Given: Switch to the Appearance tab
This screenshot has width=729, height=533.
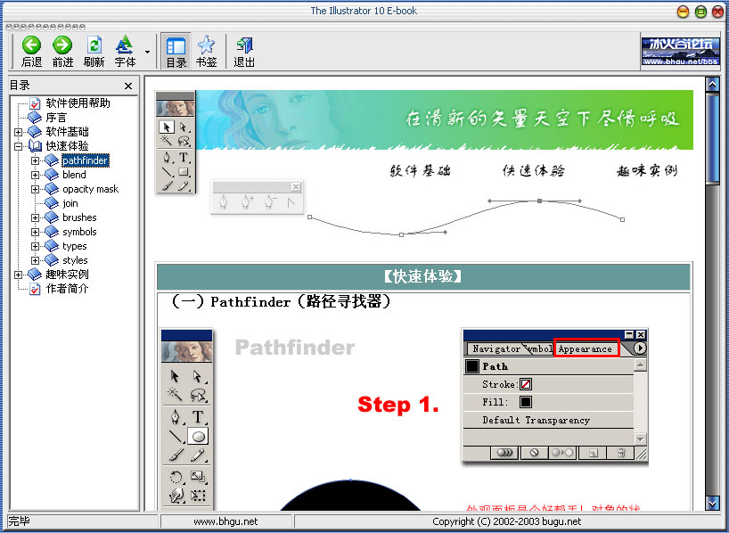Looking at the screenshot, I should 586,348.
